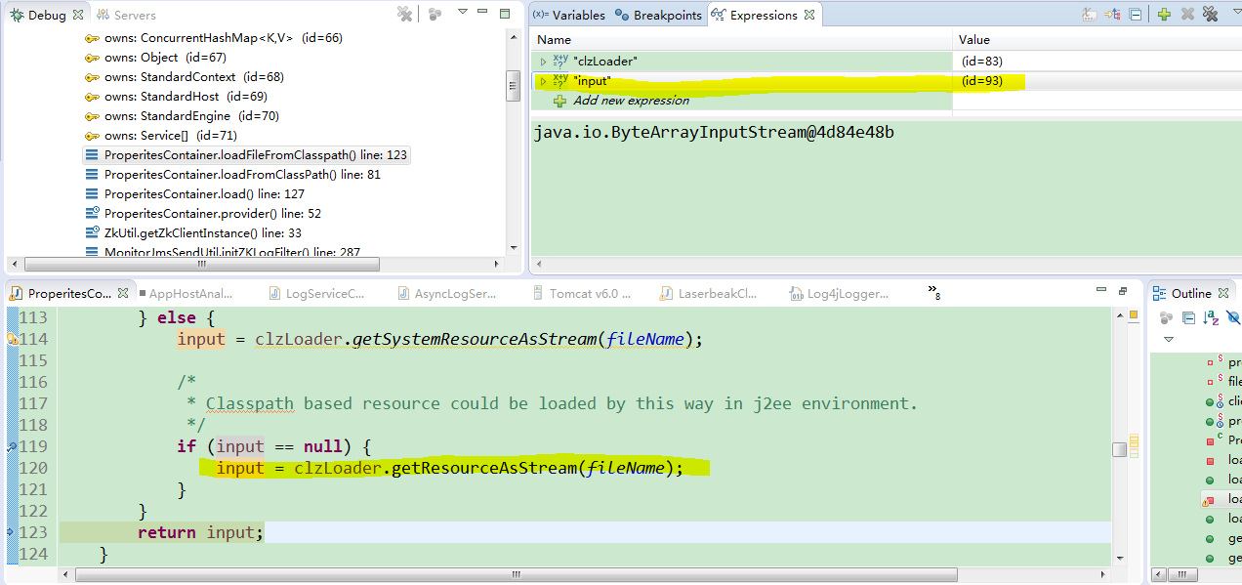Click warning marker on line 114
Image resolution: width=1242 pixels, height=585 pixels.
tap(13, 339)
